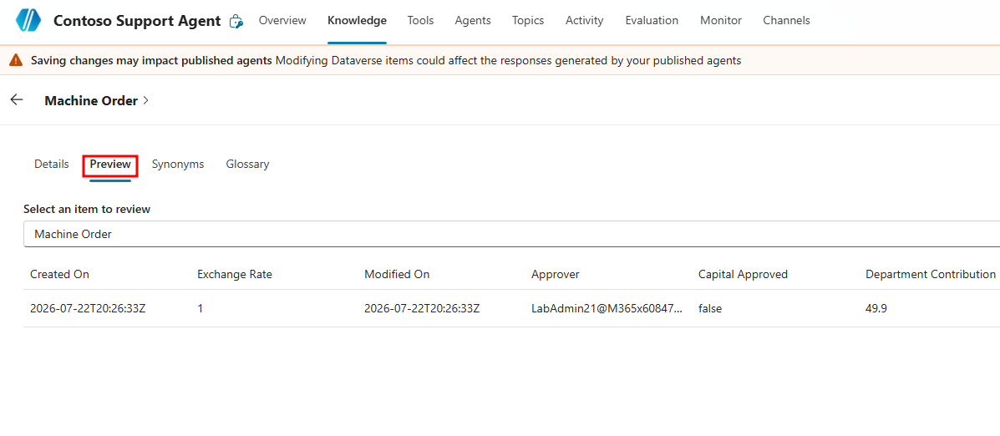This screenshot has height=436, width=1000.
Task: Open the Select an item to review dropdown
Action: [511, 234]
